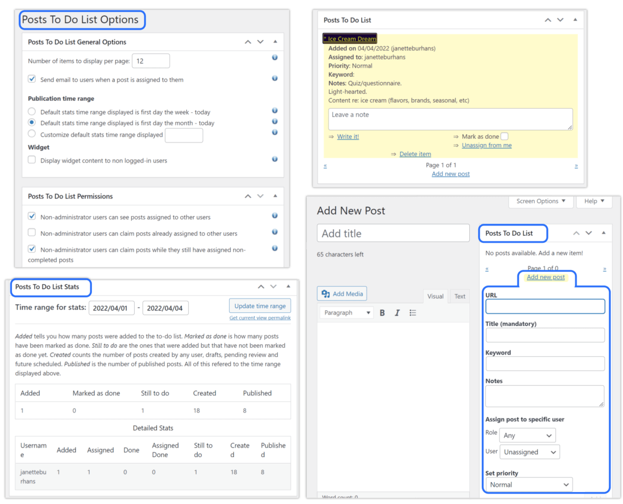Click info icon for first day of week range
Screen dimensions: 623x504
tap(275, 110)
